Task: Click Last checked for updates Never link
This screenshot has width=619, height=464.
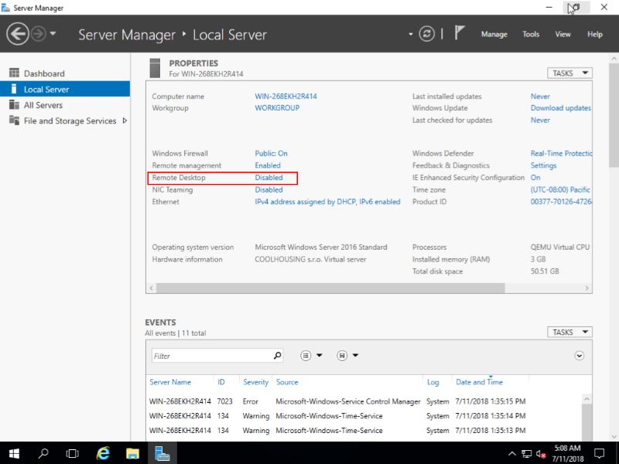Action: (x=540, y=120)
